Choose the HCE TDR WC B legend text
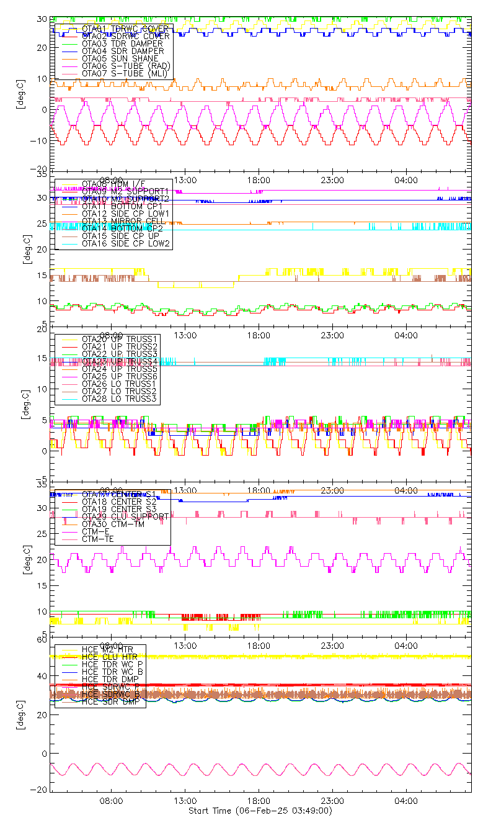 113,671
